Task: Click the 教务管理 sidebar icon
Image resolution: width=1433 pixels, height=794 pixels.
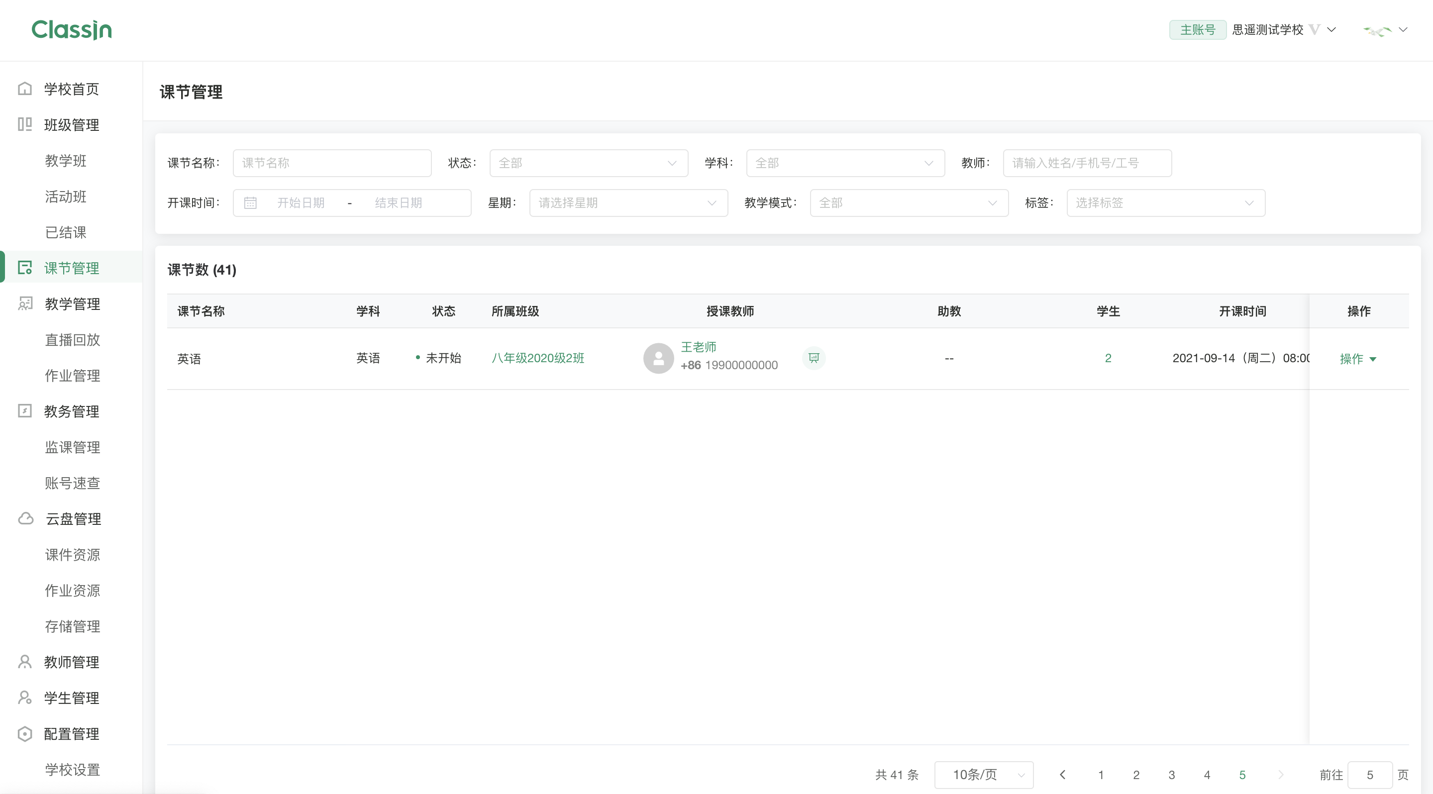Action: tap(24, 411)
